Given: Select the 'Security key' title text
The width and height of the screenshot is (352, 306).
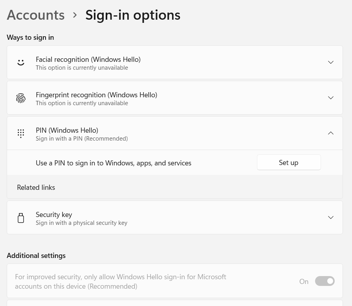Looking at the screenshot, I should click(x=54, y=215).
